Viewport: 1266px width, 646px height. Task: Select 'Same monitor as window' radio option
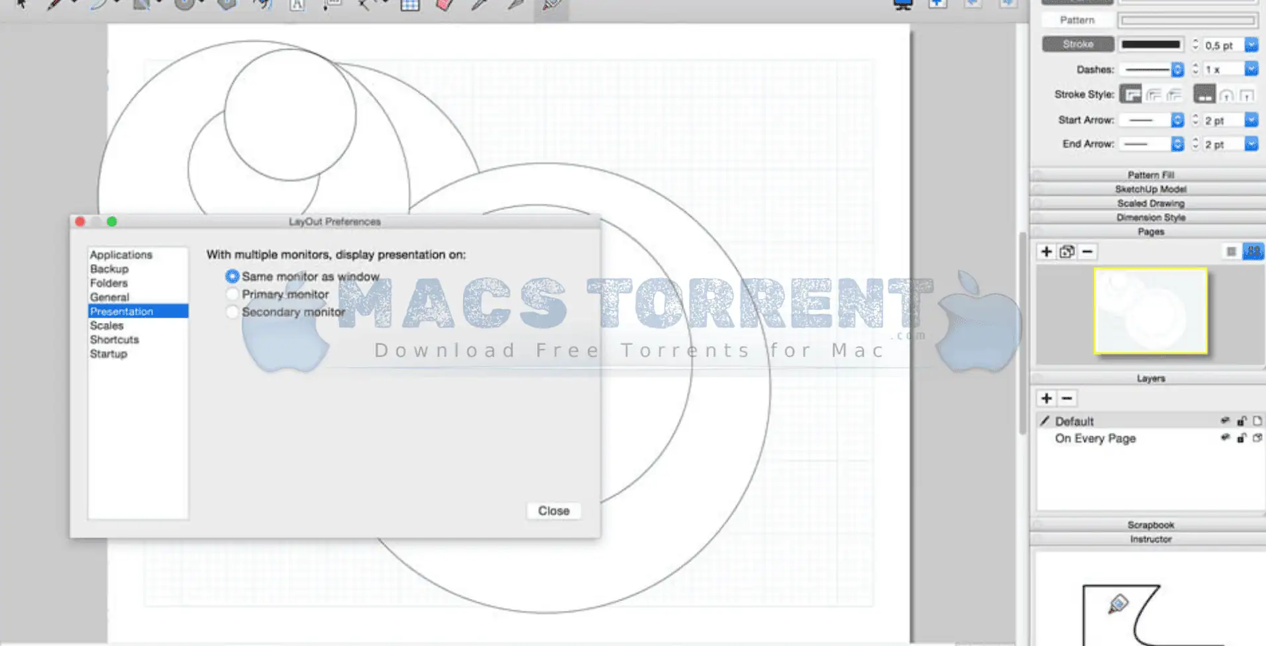[232, 276]
